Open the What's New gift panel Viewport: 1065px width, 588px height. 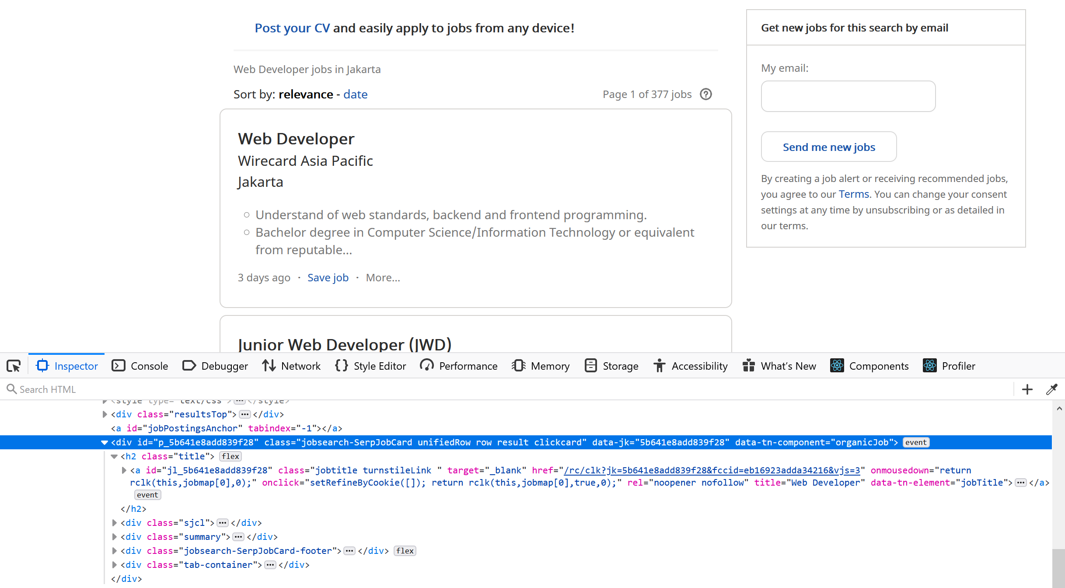pyautogui.click(x=779, y=366)
